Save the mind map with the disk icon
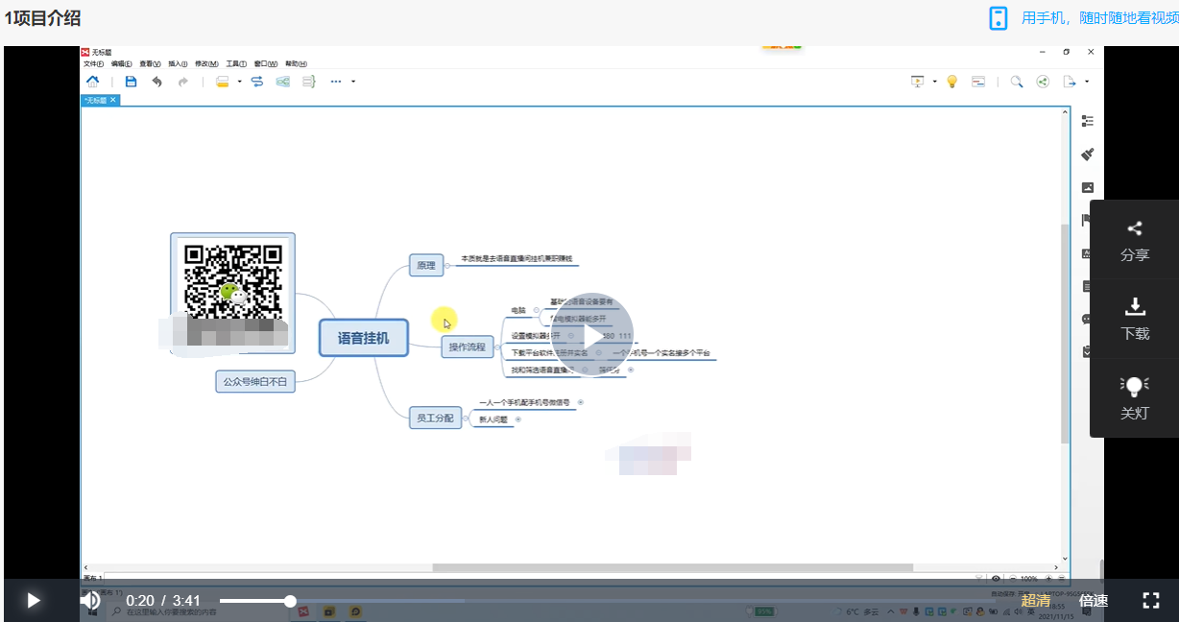 (131, 82)
